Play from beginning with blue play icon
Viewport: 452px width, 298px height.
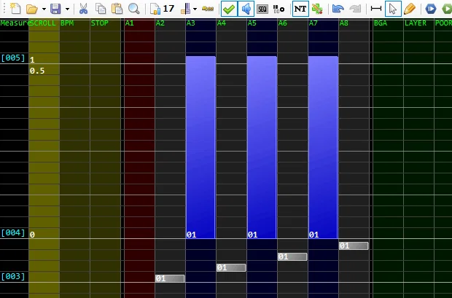click(431, 9)
